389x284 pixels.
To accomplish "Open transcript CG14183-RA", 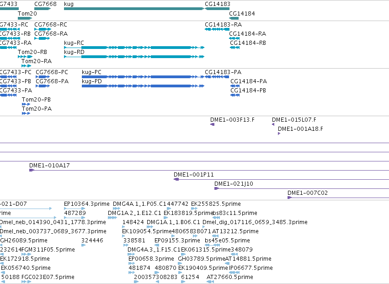I will coord(217,29).
